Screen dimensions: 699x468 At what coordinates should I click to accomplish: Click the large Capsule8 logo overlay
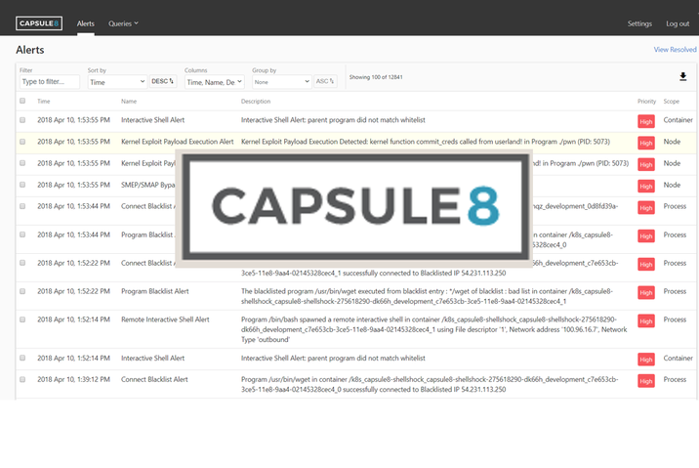354,207
